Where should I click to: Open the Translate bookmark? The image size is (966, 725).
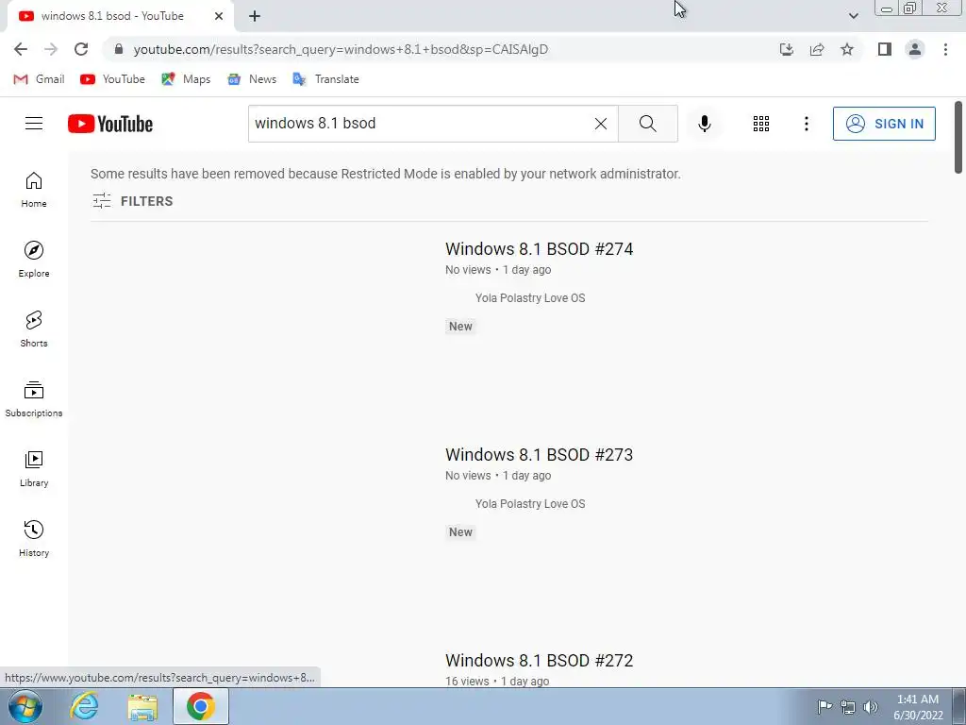coord(325,79)
